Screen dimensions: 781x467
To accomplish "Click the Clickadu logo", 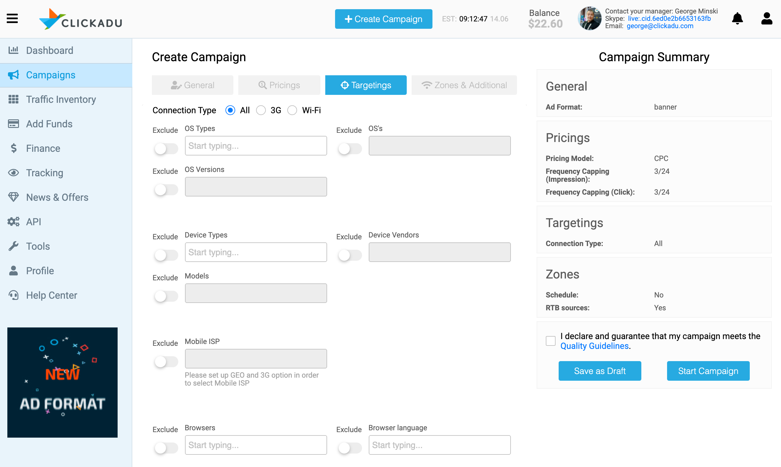I will (81, 19).
